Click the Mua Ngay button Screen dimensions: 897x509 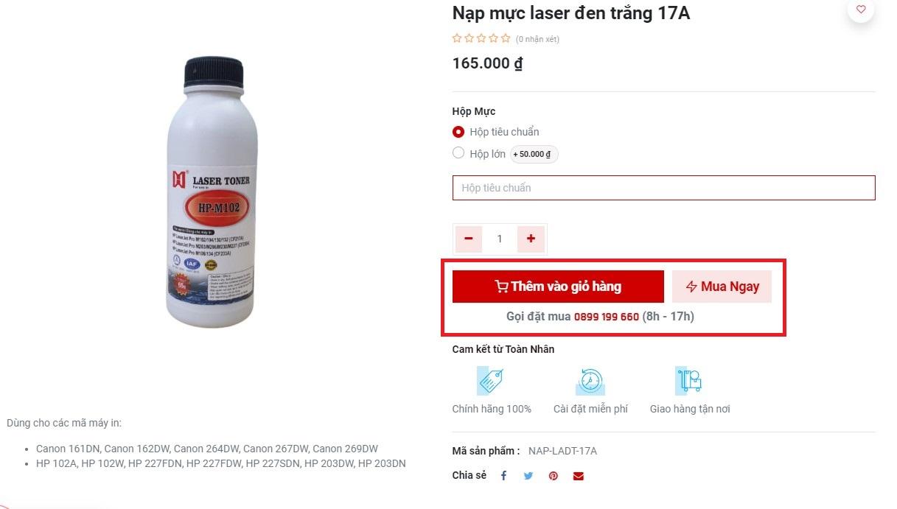pos(722,287)
